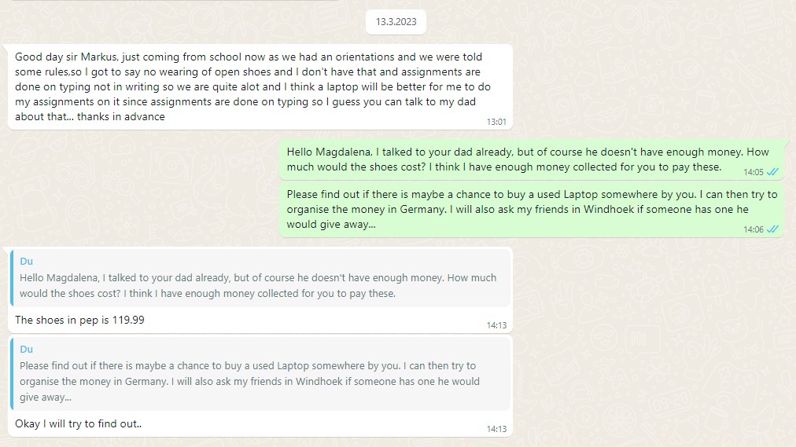Click the 14:06 timestamp
796x447 pixels.
[x=754, y=229]
